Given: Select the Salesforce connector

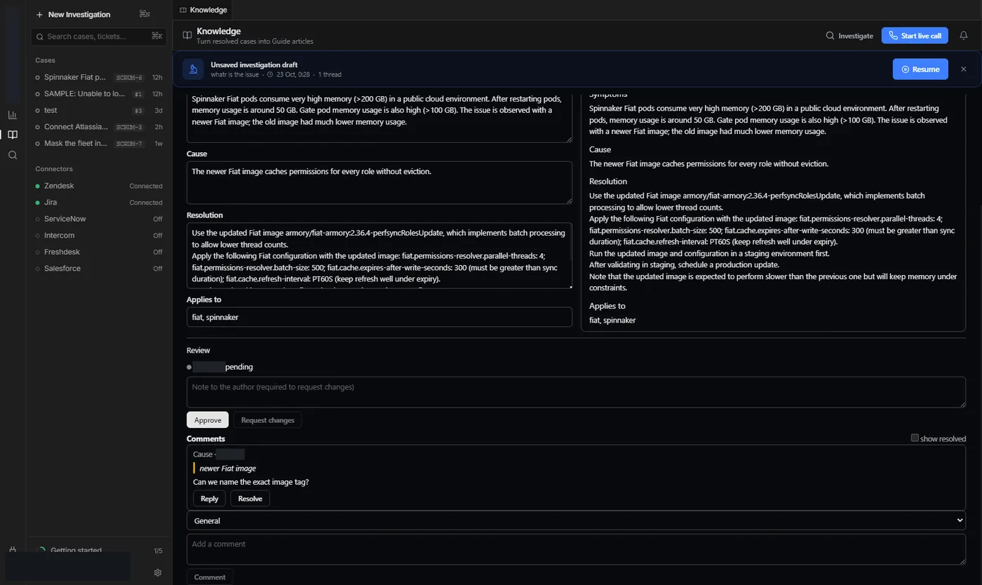Looking at the screenshot, I should click(99, 269).
